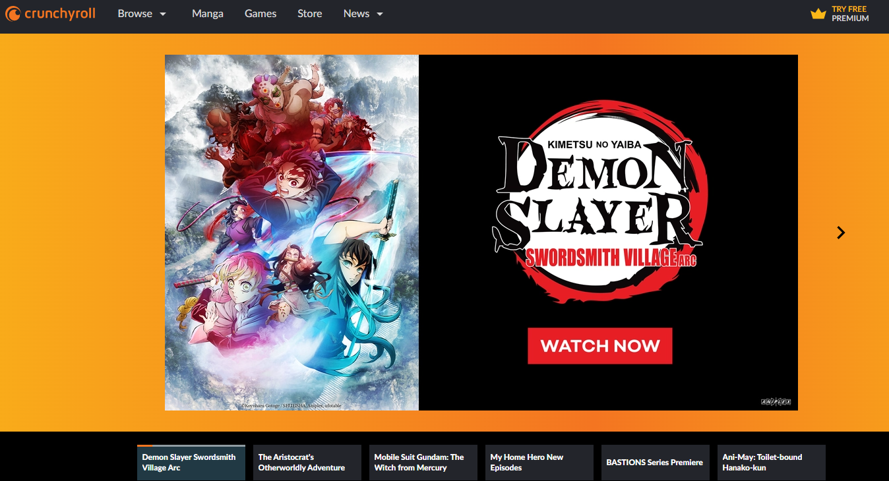
Task: Click the crunchyroll wordmark text
Action: [60, 14]
